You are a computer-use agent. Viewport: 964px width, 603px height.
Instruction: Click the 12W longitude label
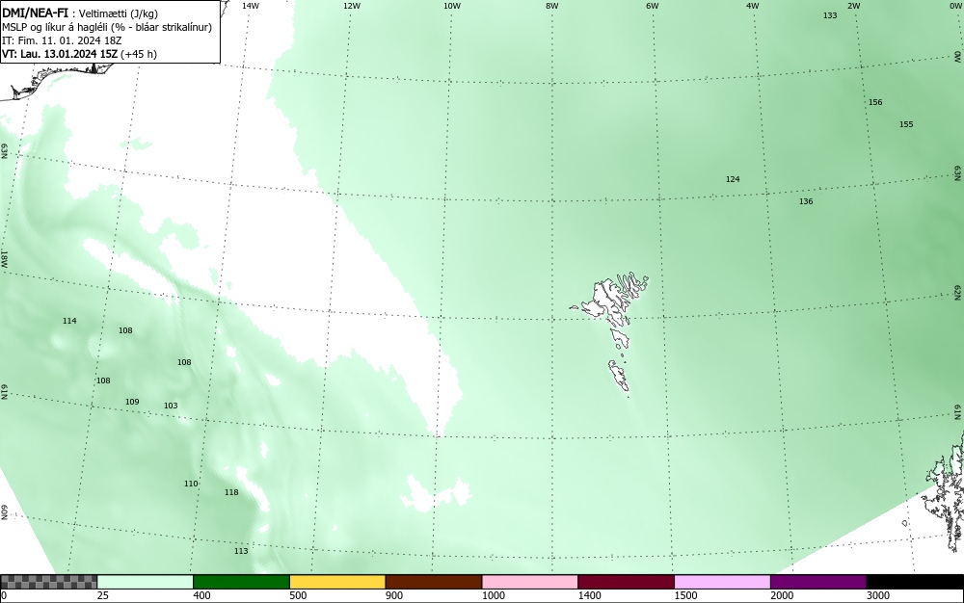click(351, 6)
